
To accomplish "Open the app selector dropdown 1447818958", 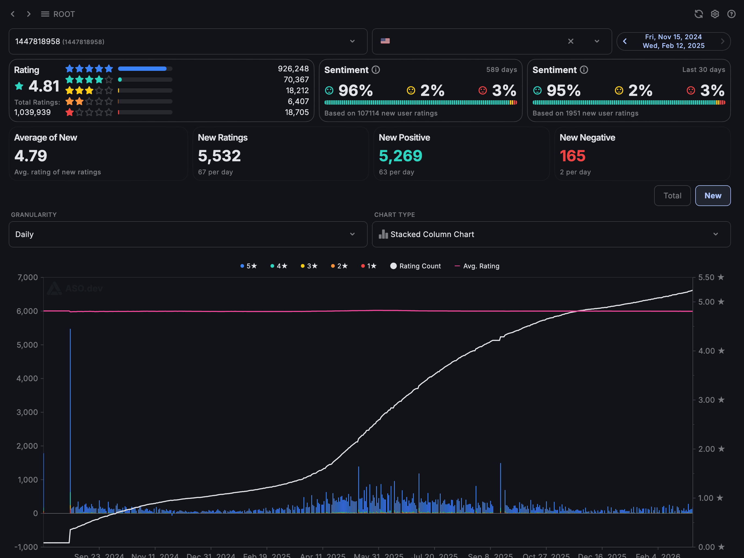I will pos(188,41).
